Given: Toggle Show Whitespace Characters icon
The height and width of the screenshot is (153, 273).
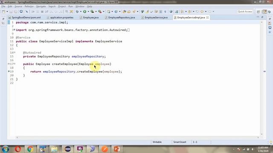Looking at the screenshot, I should pyautogui.click(x=165, y=11).
